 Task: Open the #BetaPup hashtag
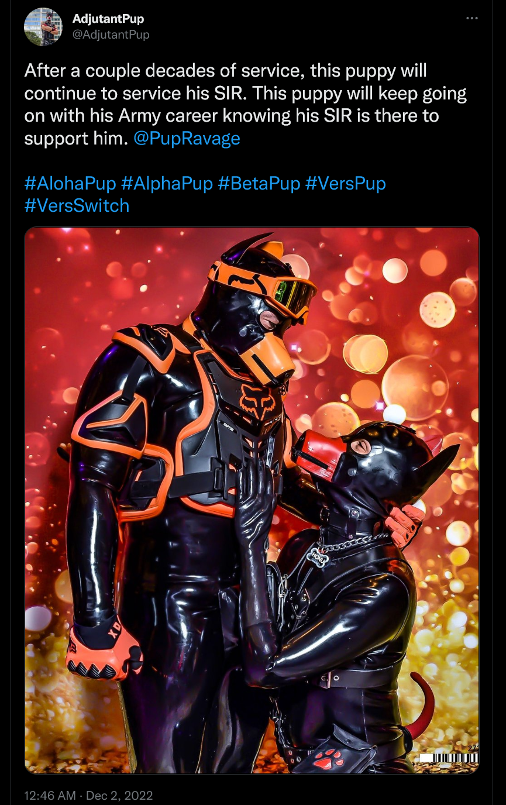(259, 184)
